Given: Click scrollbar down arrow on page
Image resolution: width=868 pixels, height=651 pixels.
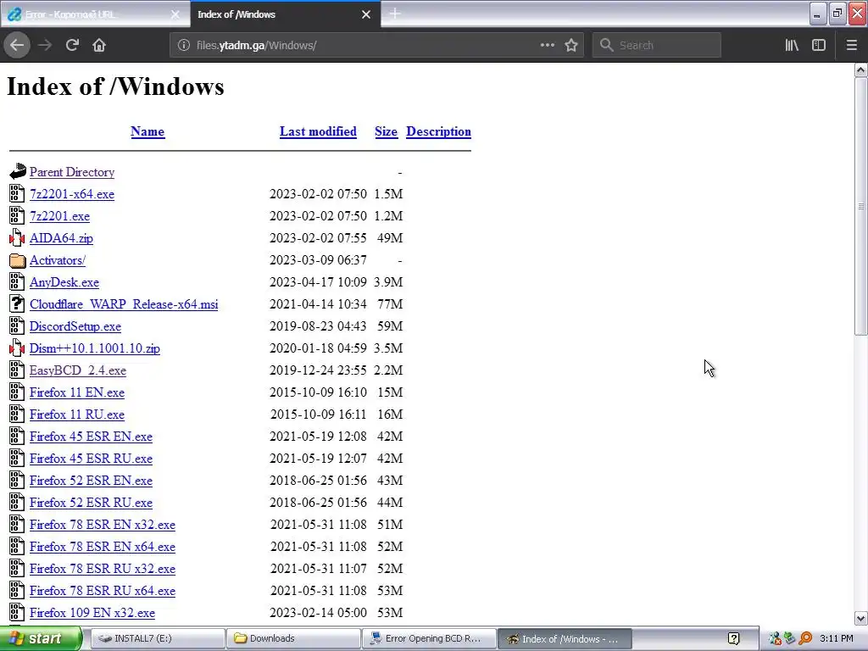Looking at the screenshot, I should (861, 618).
